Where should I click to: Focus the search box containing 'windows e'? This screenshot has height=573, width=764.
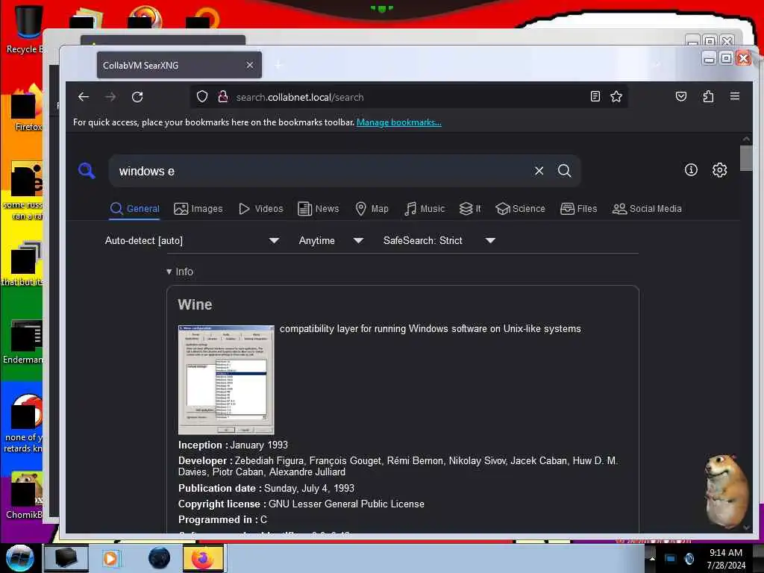pyautogui.click(x=322, y=171)
